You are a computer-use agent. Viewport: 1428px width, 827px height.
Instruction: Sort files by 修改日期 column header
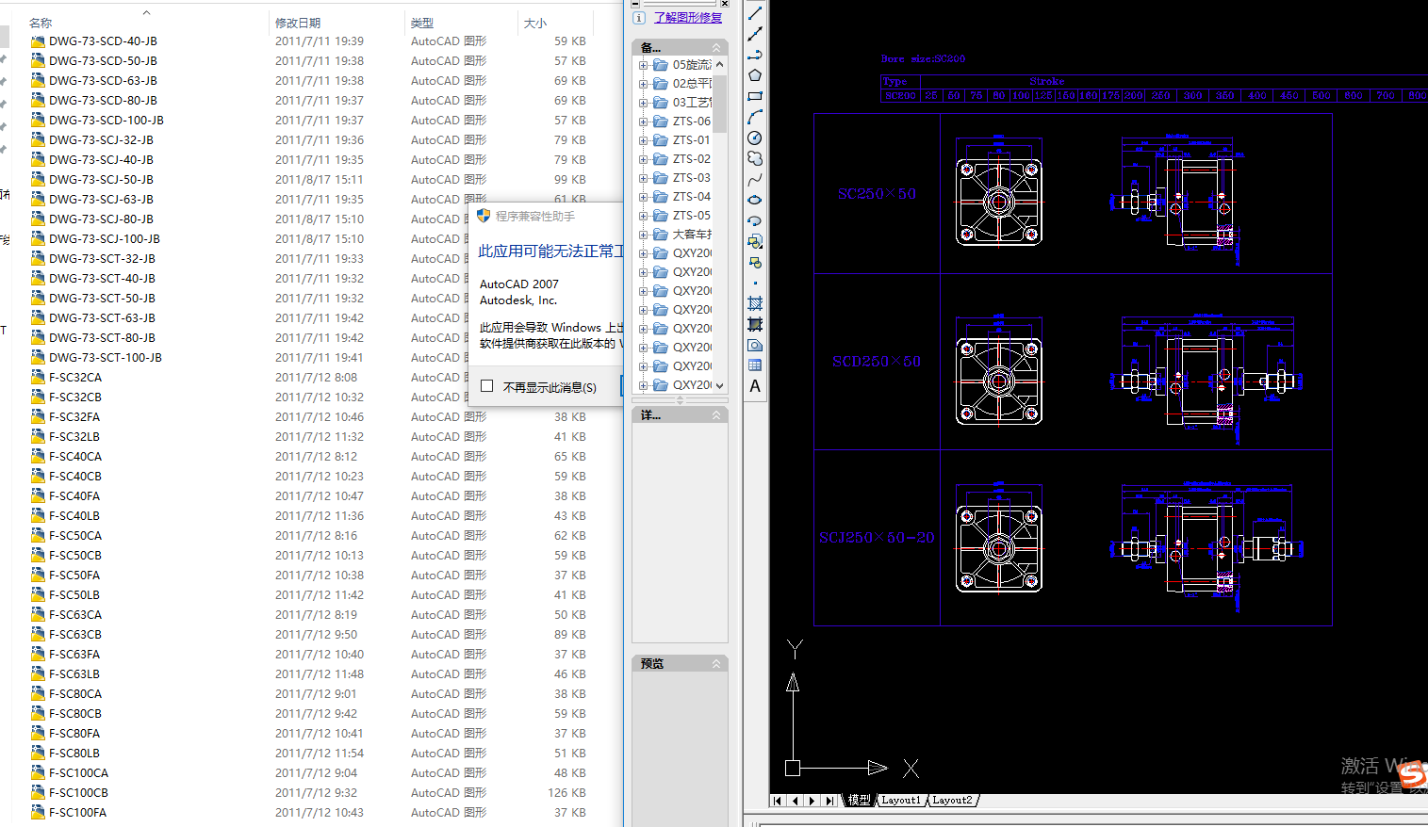click(x=298, y=23)
